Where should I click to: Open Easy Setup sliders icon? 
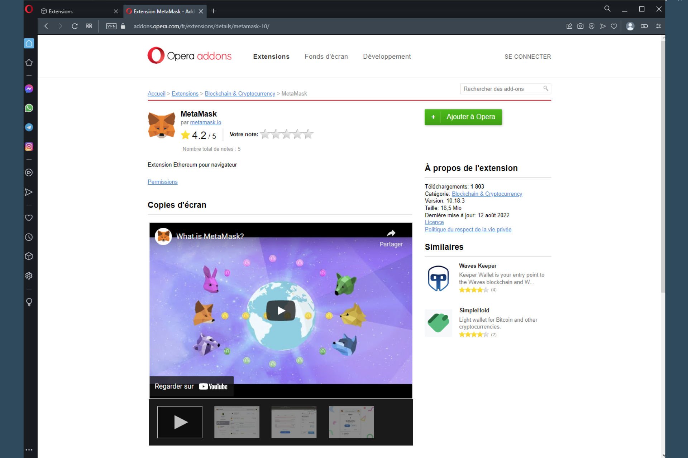point(659,26)
